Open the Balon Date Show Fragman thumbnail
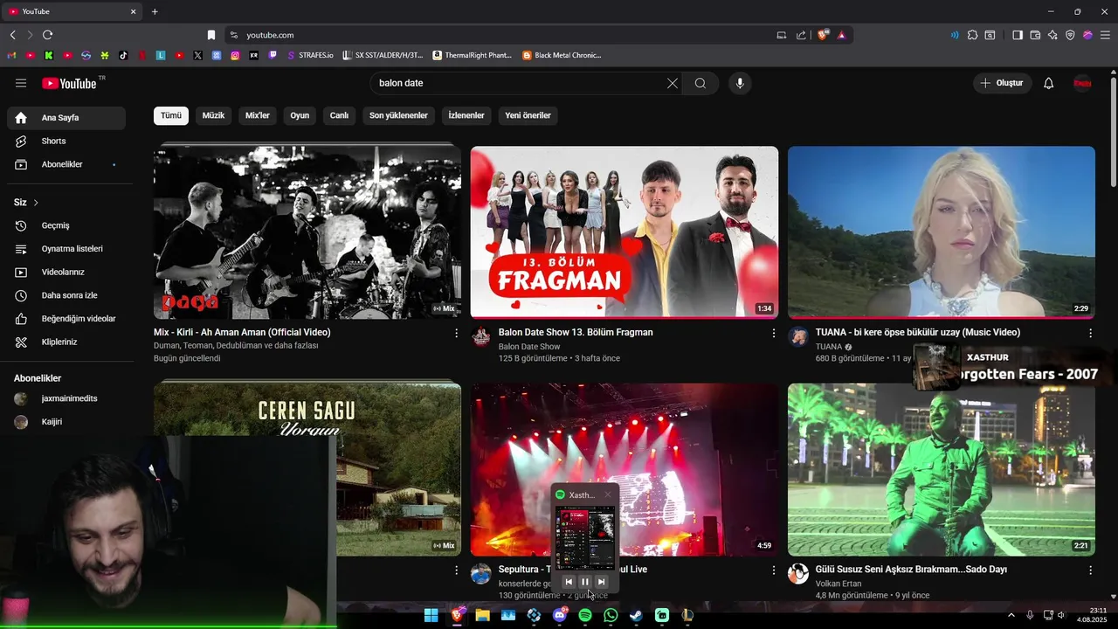This screenshot has height=629, width=1118. (625, 232)
